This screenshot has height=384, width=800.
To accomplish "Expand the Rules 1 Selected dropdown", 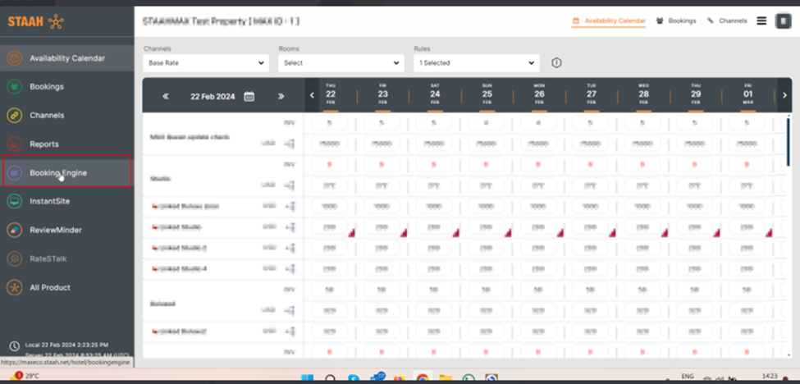I will point(477,63).
